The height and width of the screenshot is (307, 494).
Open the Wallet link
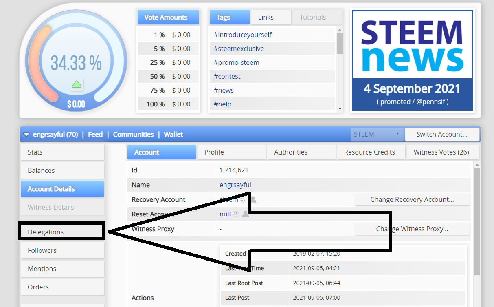pyautogui.click(x=173, y=134)
